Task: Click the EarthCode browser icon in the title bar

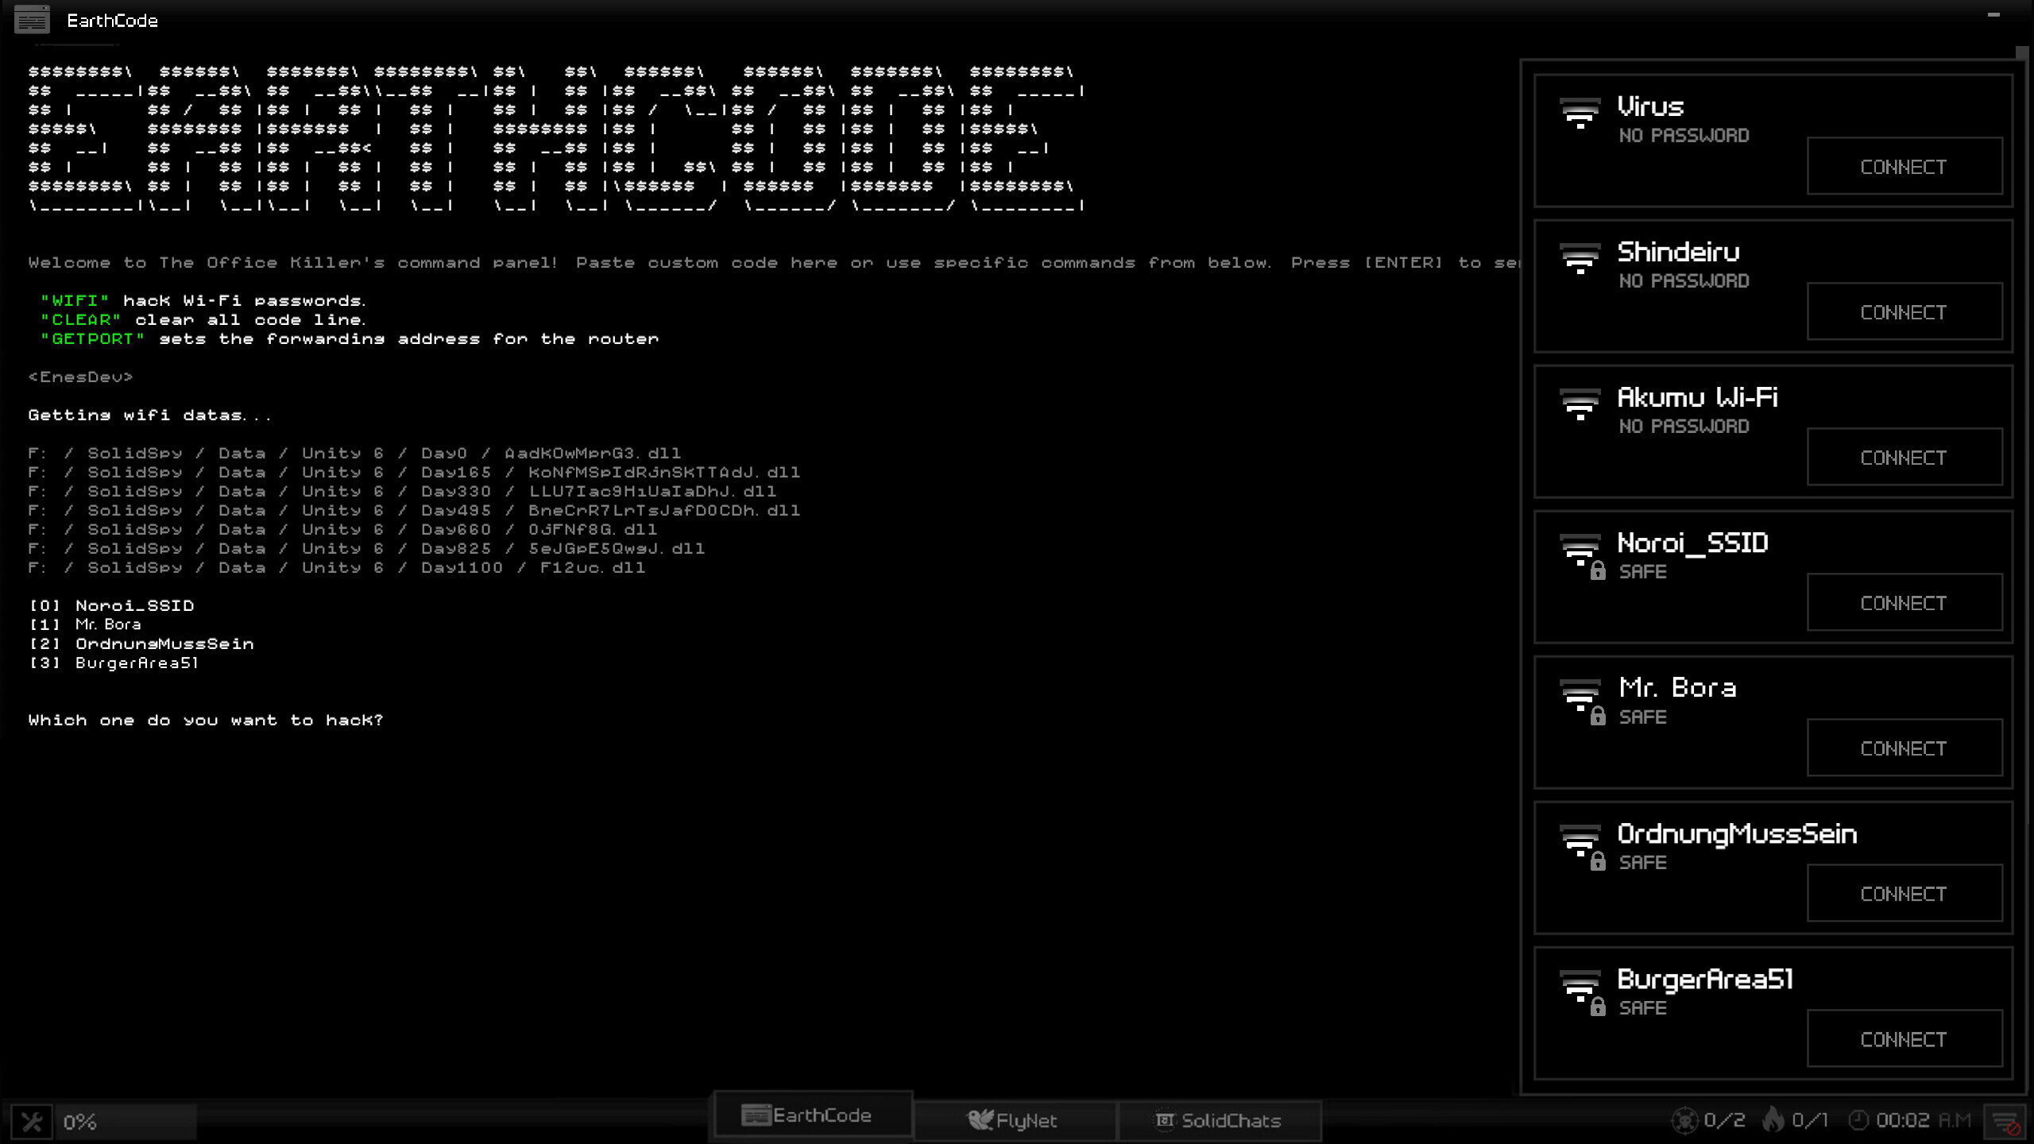Action: pyautogui.click(x=32, y=20)
